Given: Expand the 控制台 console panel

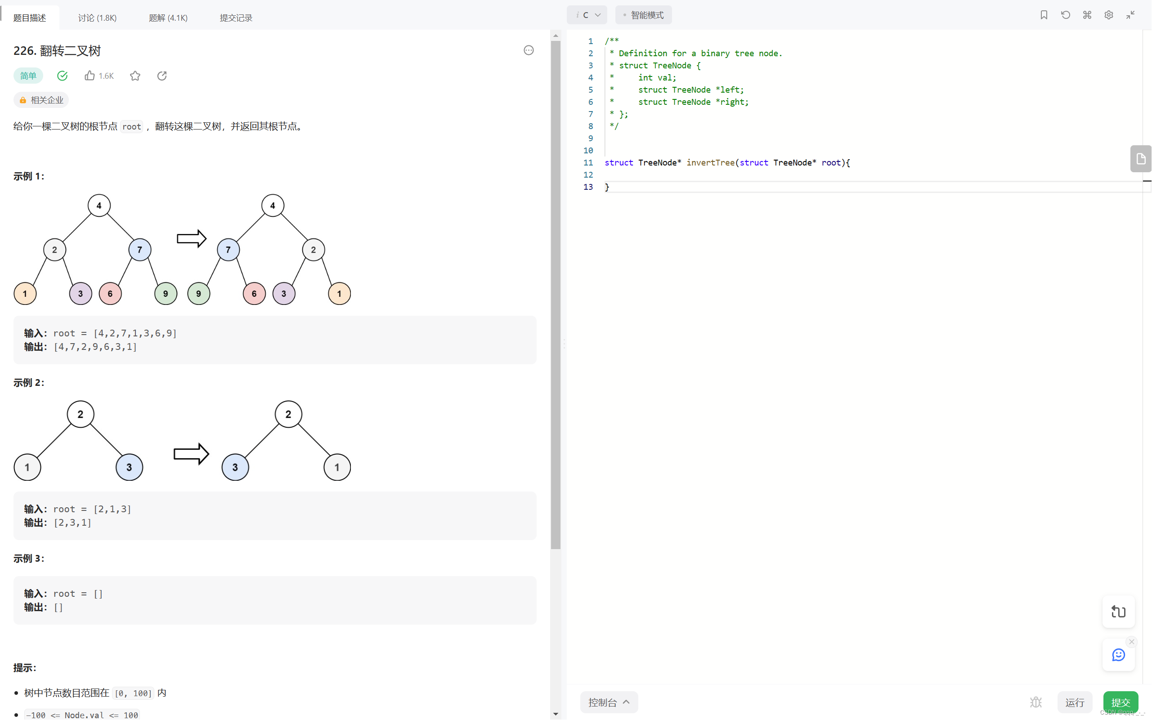Looking at the screenshot, I should click(609, 702).
